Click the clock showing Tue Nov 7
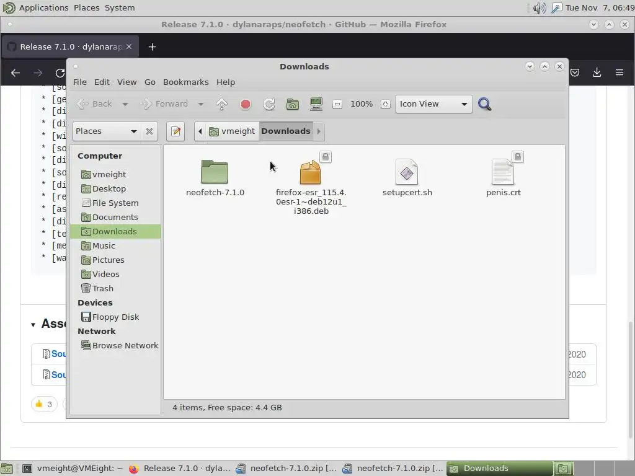Viewport: 635px width, 476px height. (x=600, y=7)
